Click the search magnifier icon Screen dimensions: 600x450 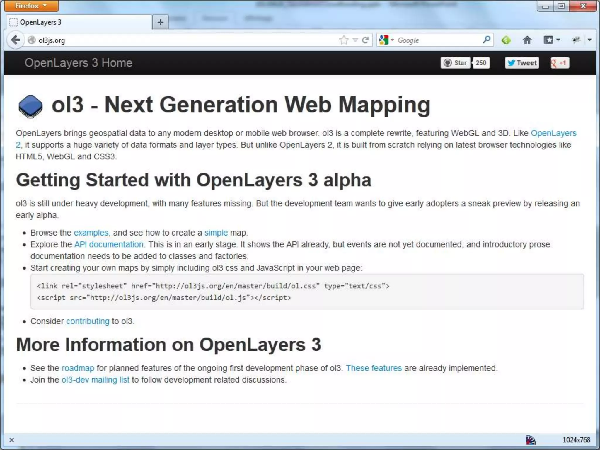(x=486, y=40)
